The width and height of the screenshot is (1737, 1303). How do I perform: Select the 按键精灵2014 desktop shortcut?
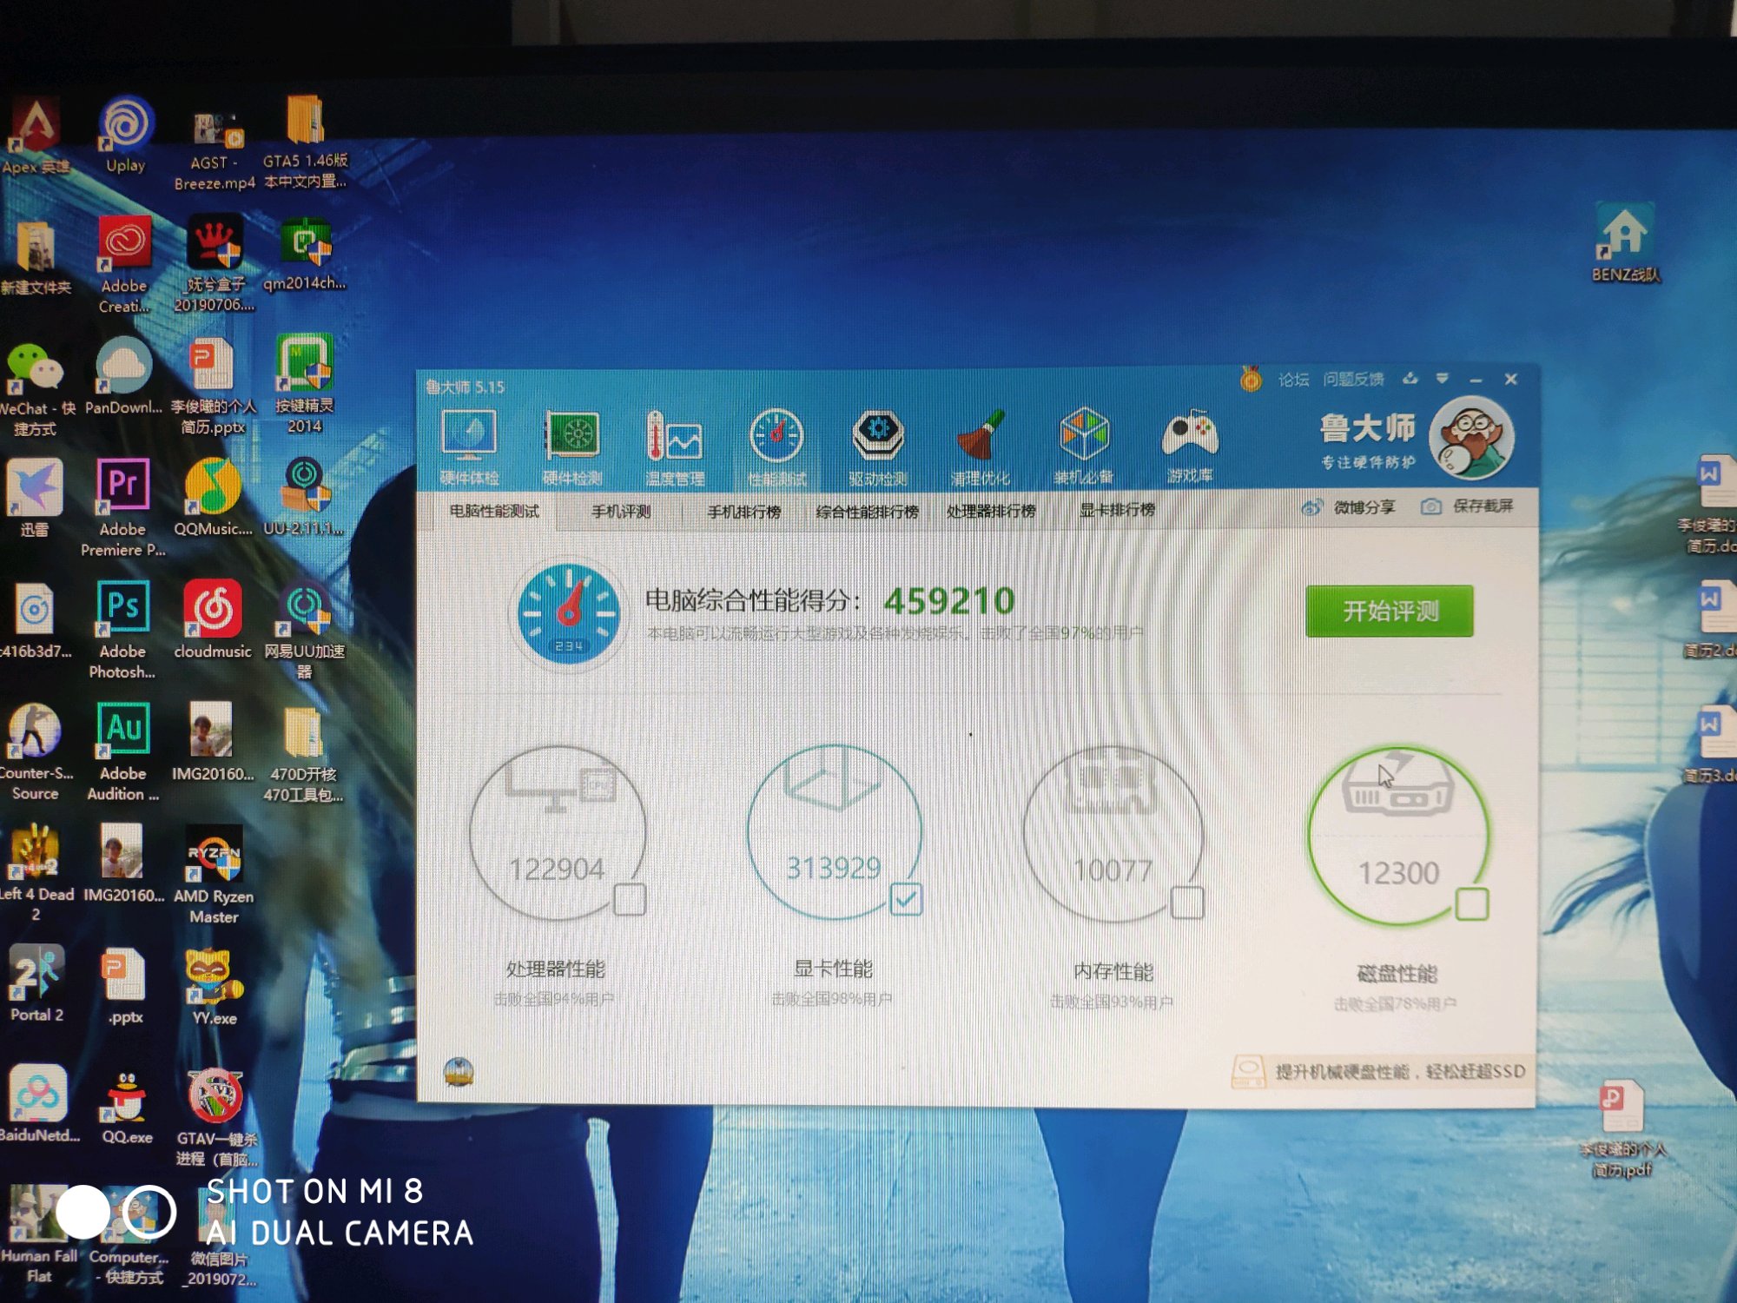pyautogui.click(x=304, y=384)
